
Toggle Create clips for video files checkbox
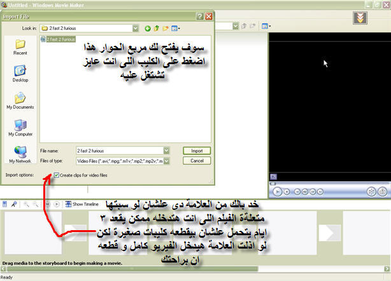(58, 175)
